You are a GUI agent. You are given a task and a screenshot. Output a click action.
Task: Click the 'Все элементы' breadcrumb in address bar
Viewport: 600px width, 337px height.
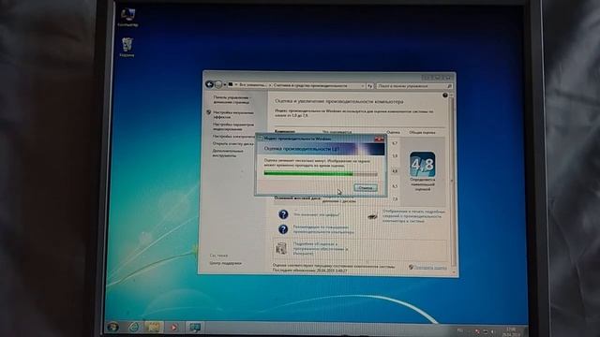point(252,85)
